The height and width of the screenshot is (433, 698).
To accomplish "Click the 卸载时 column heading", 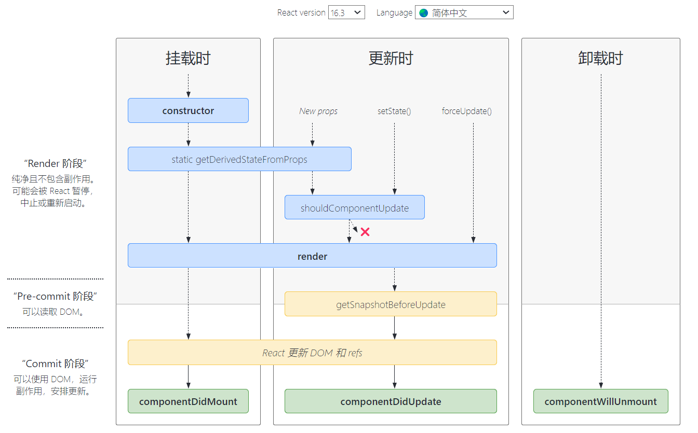I will coord(600,58).
